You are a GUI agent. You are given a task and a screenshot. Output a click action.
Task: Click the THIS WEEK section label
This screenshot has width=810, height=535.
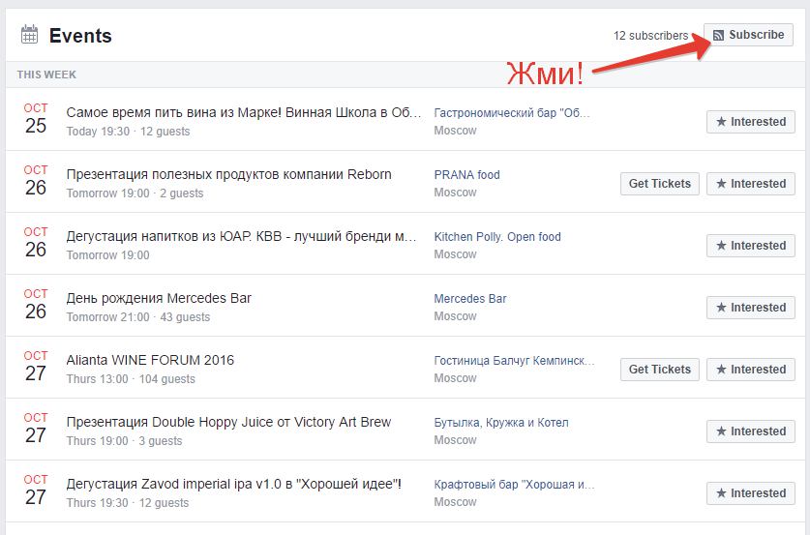46,74
